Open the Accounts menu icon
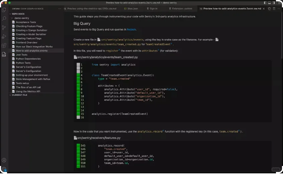 point(4,160)
